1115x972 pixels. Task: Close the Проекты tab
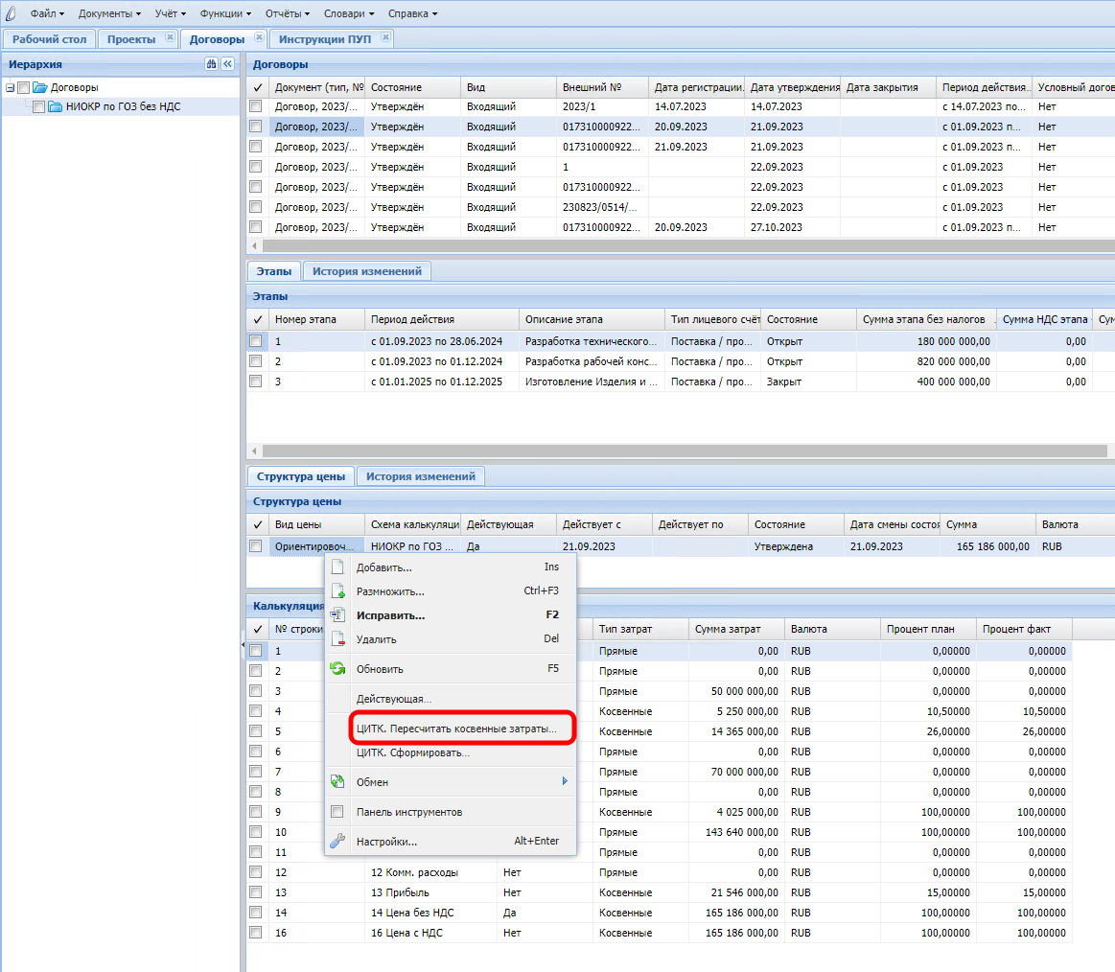click(x=170, y=38)
